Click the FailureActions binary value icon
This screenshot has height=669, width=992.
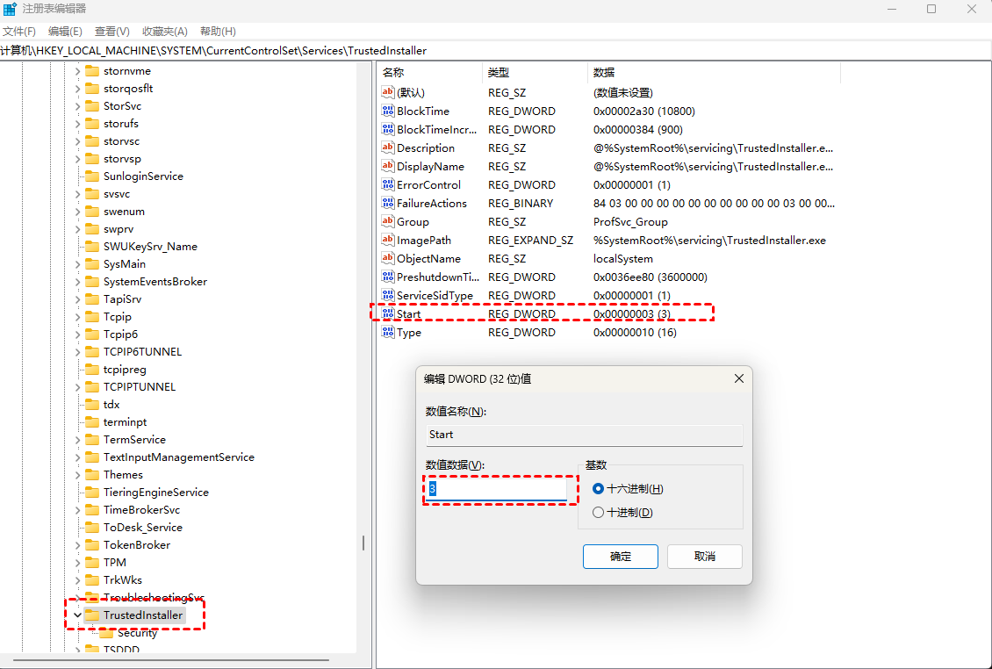[388, 204]
